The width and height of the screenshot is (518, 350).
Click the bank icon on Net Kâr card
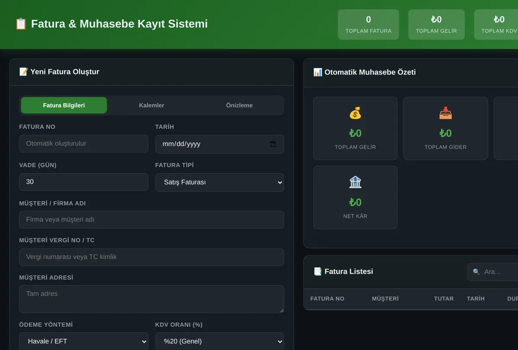coord(355,183)
